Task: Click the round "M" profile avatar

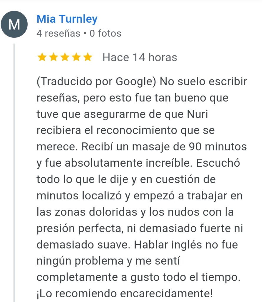Action: point(14,24)
